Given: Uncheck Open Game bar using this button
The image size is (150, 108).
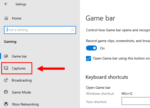Looking at the screenshot, I should pyautogui.click(x=88, y=58).
